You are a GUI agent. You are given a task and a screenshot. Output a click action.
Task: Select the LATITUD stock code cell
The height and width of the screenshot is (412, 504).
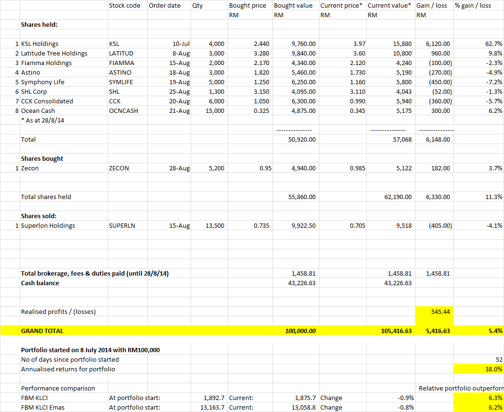point(128,54)
